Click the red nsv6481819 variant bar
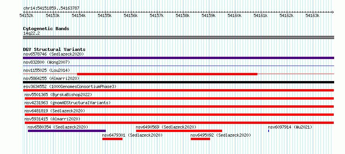 (x=179, y=115)
